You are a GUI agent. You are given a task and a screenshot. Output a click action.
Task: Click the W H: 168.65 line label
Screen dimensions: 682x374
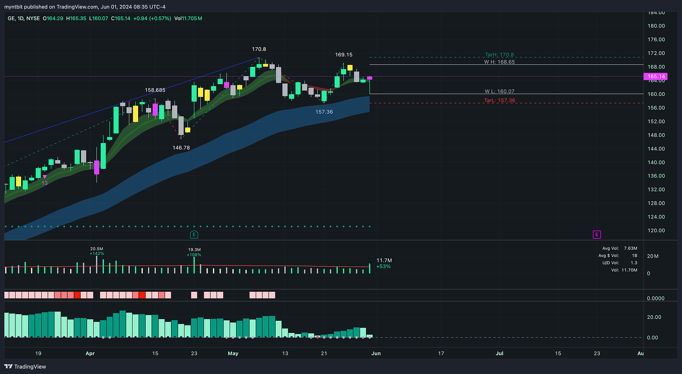pyautogui.click(x=499, y=62)
